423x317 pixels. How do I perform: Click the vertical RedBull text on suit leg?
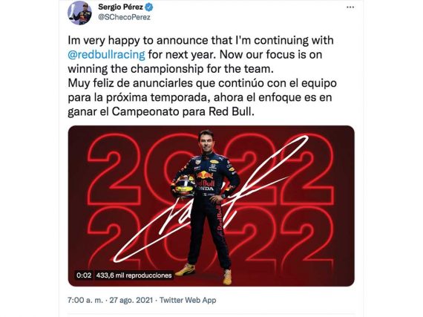(219, 220)
